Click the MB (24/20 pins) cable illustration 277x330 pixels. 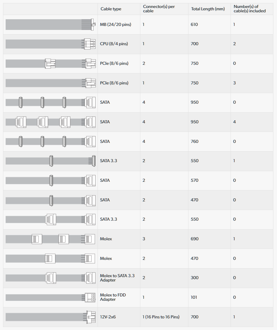click(x=50, y=25)
